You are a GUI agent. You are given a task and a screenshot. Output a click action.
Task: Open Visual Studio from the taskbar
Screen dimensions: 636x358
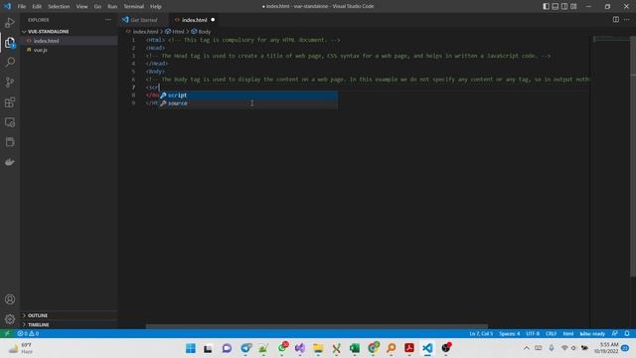[300, 348]
